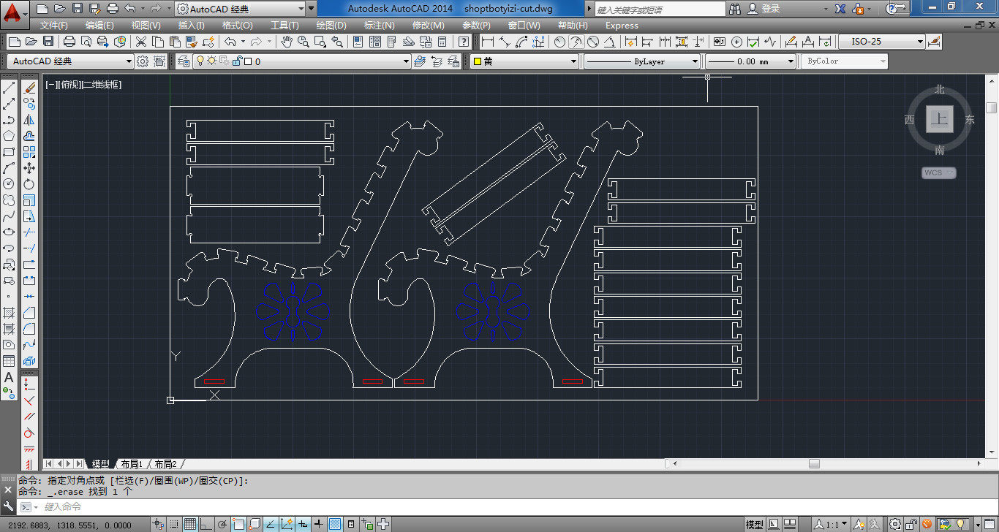This screenshot has width=999, height=532.
Task: Select the Move modify tool
Action: tap(29, 168)
